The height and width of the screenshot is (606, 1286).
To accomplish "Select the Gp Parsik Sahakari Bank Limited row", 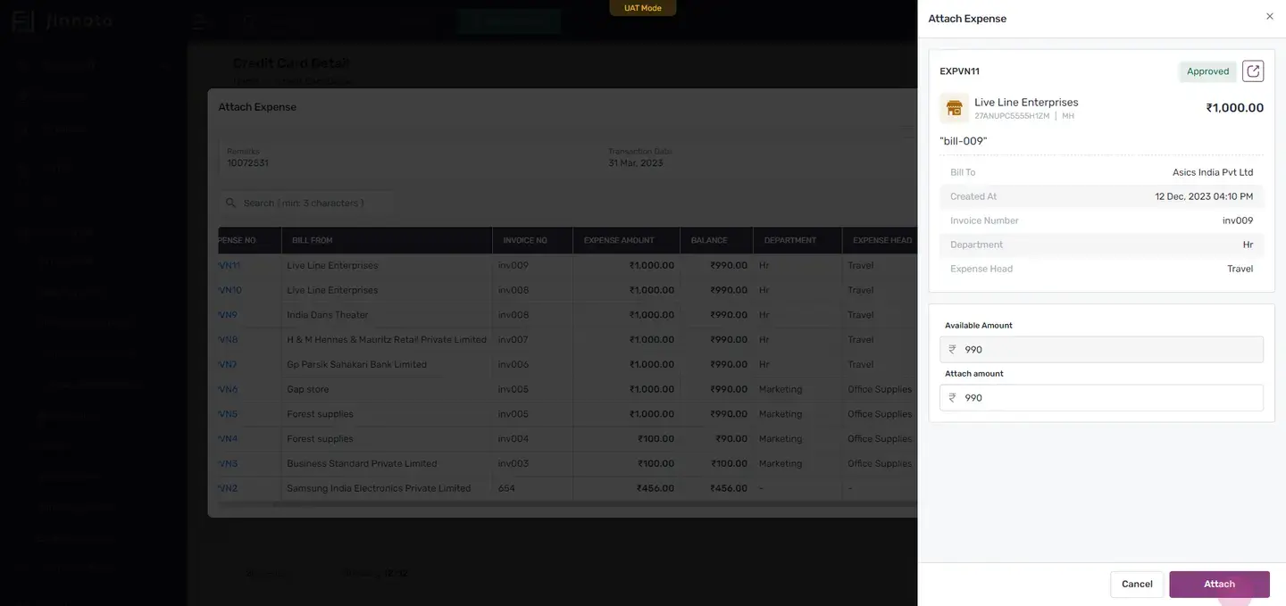I will coord(568,365).
